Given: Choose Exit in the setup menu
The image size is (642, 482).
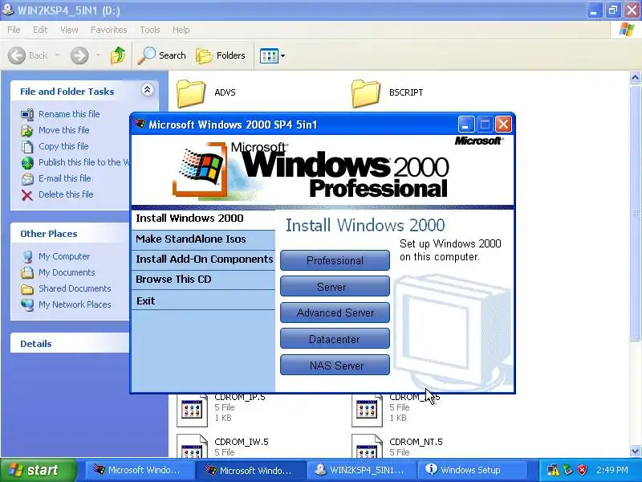Looking at the screenshot, I should (x=203, y=300).
